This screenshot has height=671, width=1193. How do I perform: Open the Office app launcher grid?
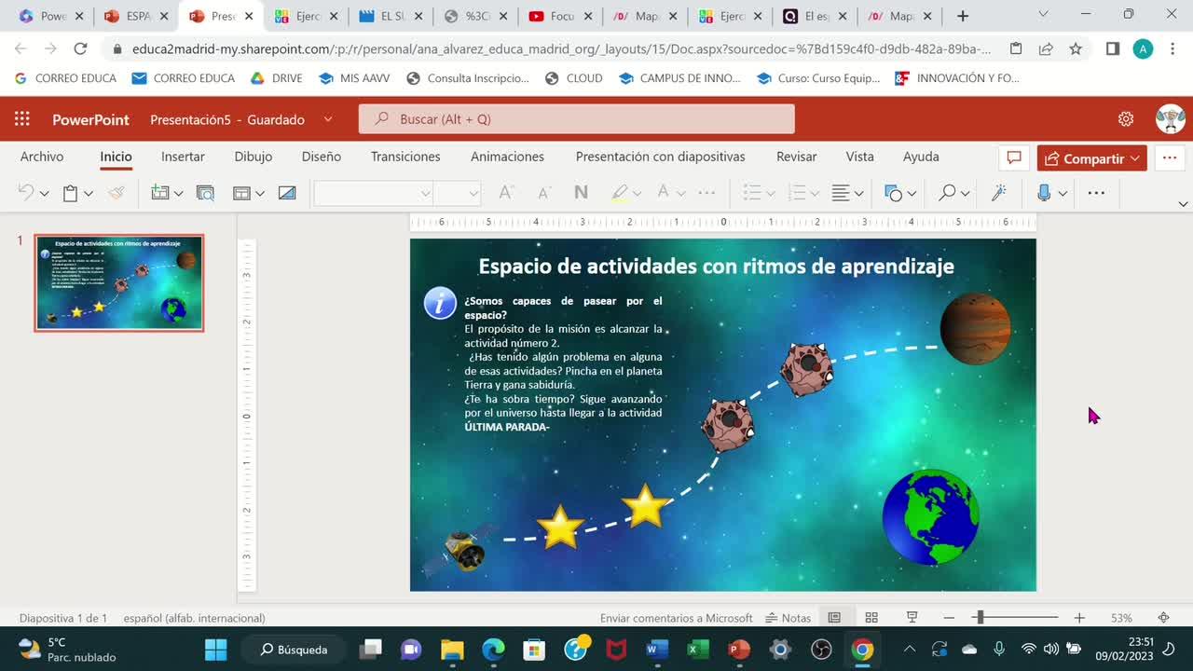(22, 119)
